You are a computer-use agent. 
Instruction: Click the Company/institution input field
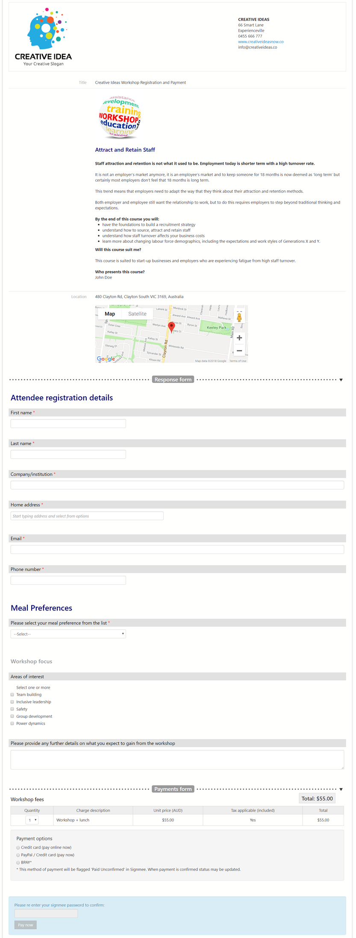[x=177, y=485]
